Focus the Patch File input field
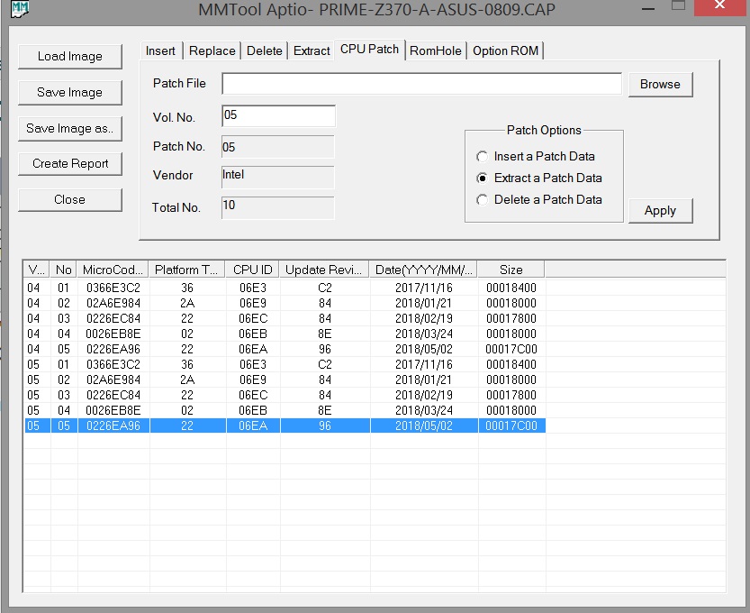The height and width of the screenshot is (613, 750). click(421, 84)
